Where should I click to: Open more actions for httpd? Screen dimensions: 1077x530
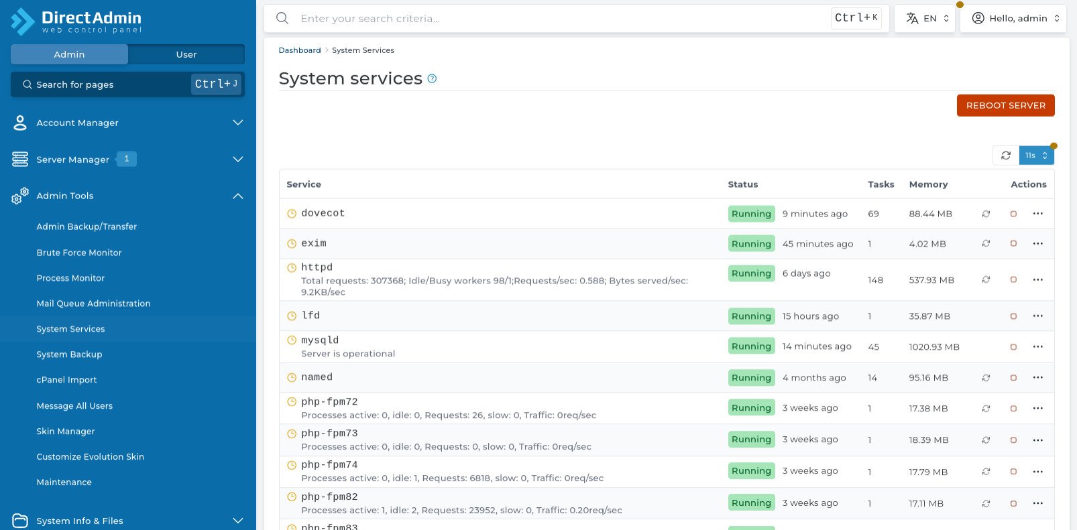1038,279
